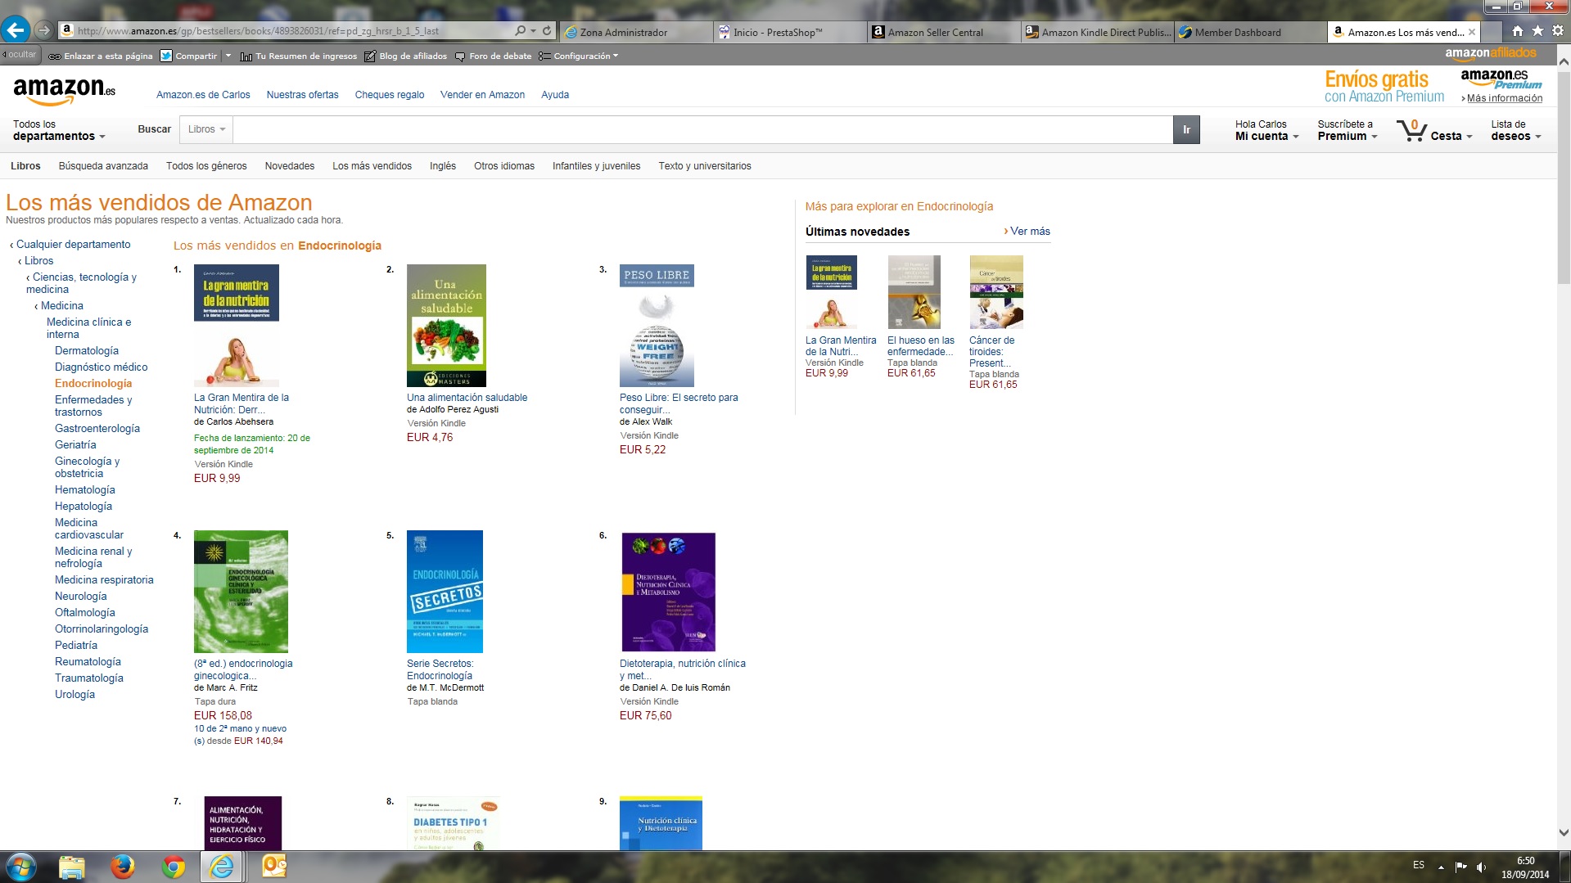Open Blog de afiliados
The width and height of the screenshot is (1571, 883).
pyautogui.click(x=405, y=56)
